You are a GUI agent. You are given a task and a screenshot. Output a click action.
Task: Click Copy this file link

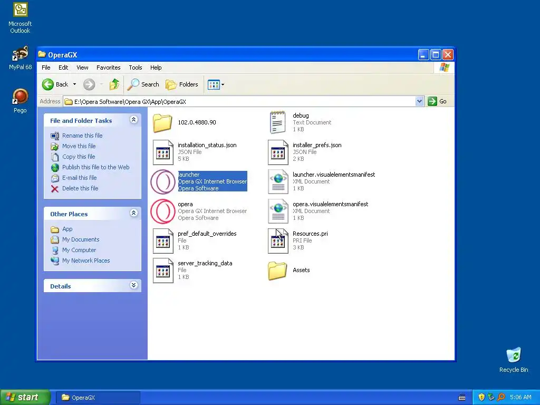point(79,157)
